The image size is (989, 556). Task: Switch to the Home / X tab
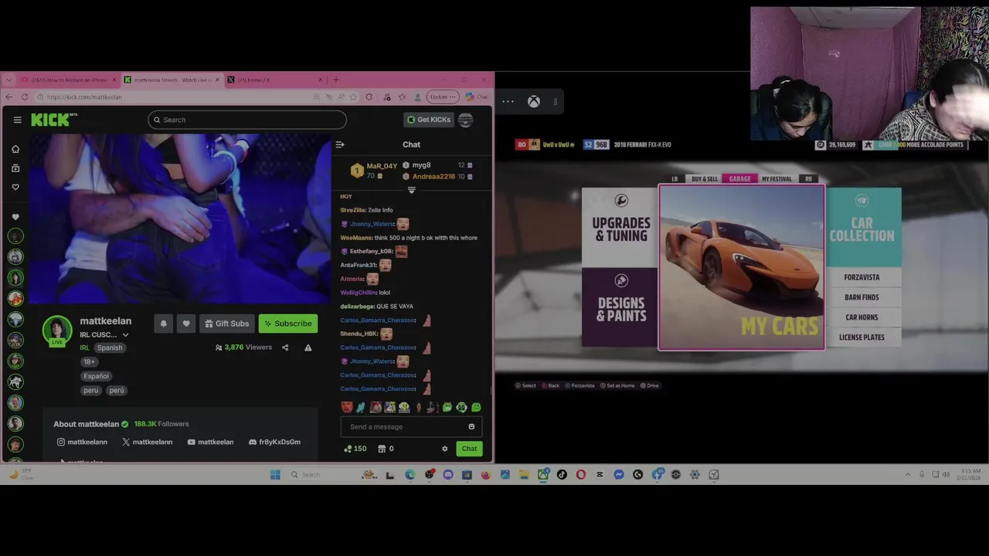click(x=274, y=80)
